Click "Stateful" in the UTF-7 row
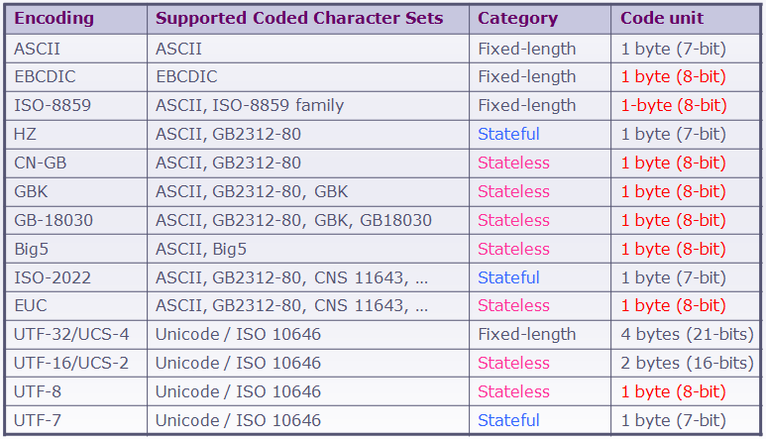The height and width of the screenshot is (439, 766). click(508, 420)
